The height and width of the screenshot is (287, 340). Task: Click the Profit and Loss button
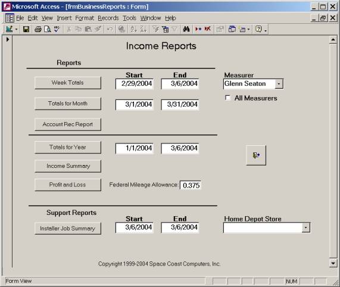click(x=68, y=185)
